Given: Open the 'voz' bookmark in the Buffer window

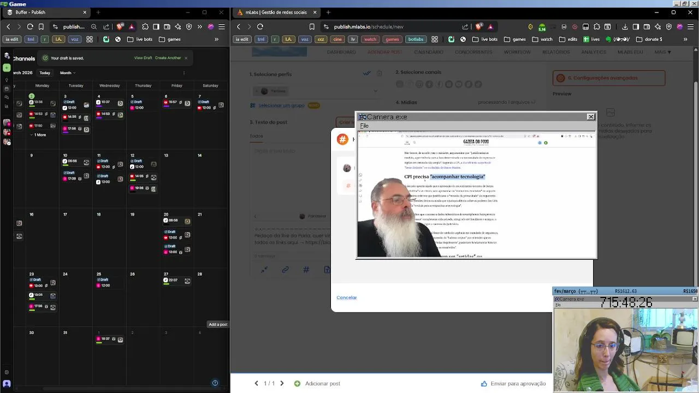Looking at the screenshot, I should click(75, 39).
